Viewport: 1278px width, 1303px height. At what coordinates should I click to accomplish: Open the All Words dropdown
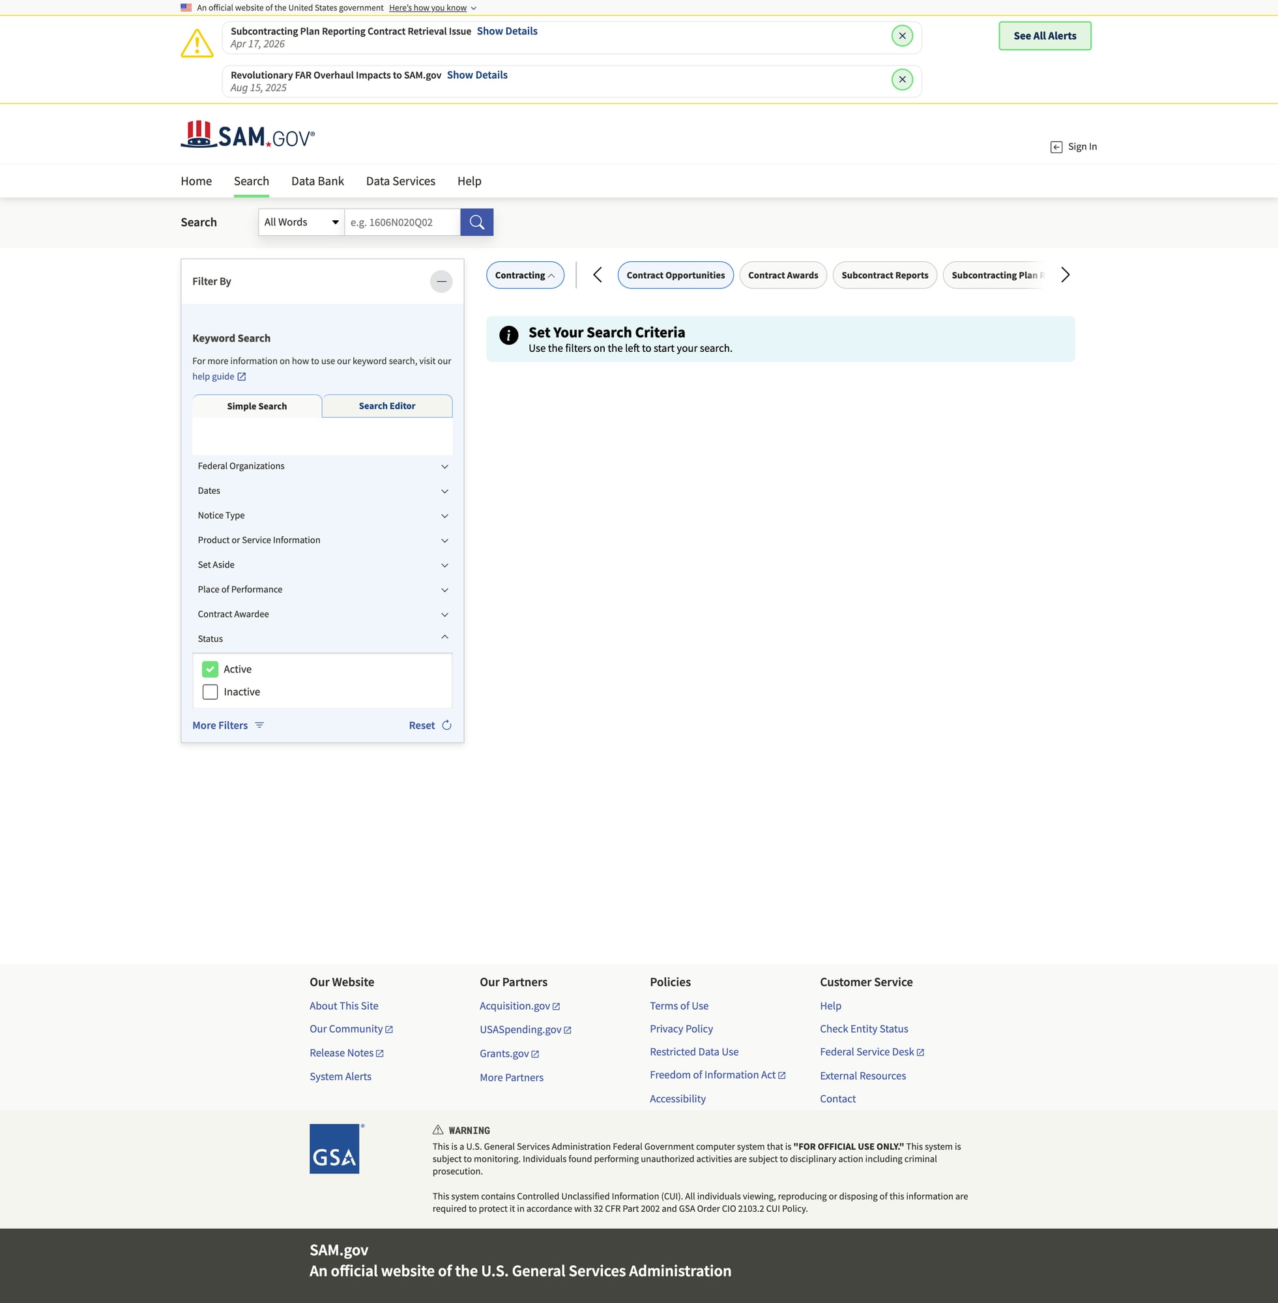[x=300, y=222]
